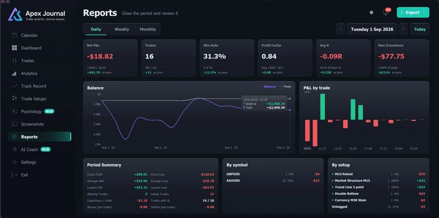Select the Trend Line 3 point setup
Image resolution: width=439 pixels, height=218 pixels.
(x=379, y=187)
